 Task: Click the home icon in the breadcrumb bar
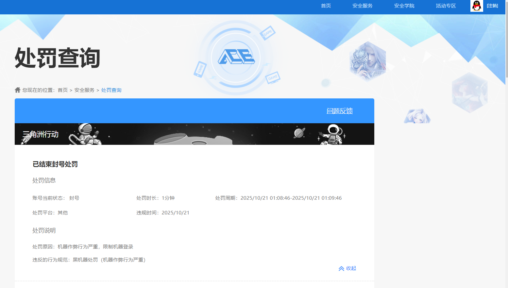tap(17, 90)
